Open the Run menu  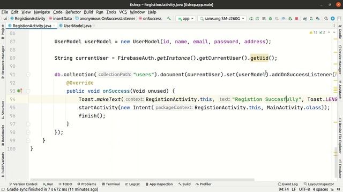click(x=100, y=12)
